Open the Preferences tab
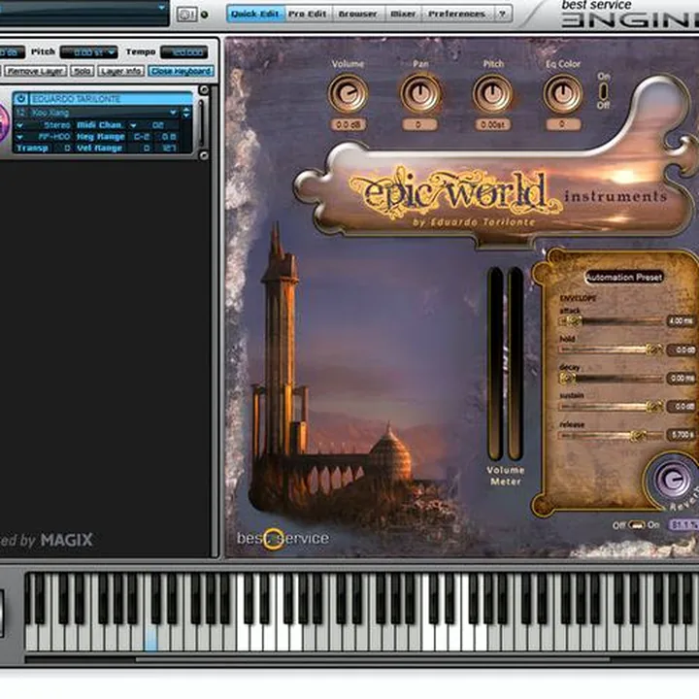Viewport: 699px width, 699px height. pos(457,14)
